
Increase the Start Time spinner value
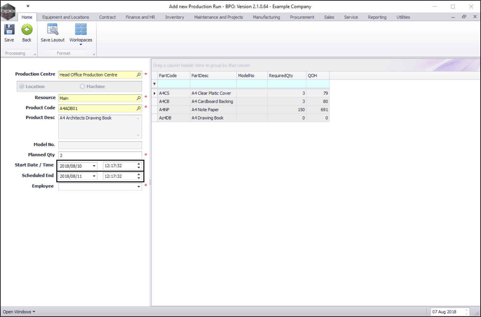139,164
